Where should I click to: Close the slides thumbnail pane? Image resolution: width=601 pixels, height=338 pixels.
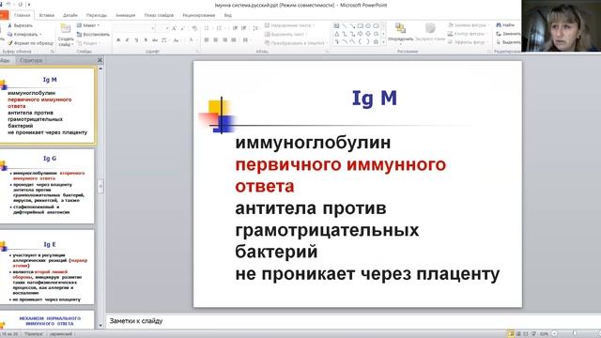[x=100, y=60]
